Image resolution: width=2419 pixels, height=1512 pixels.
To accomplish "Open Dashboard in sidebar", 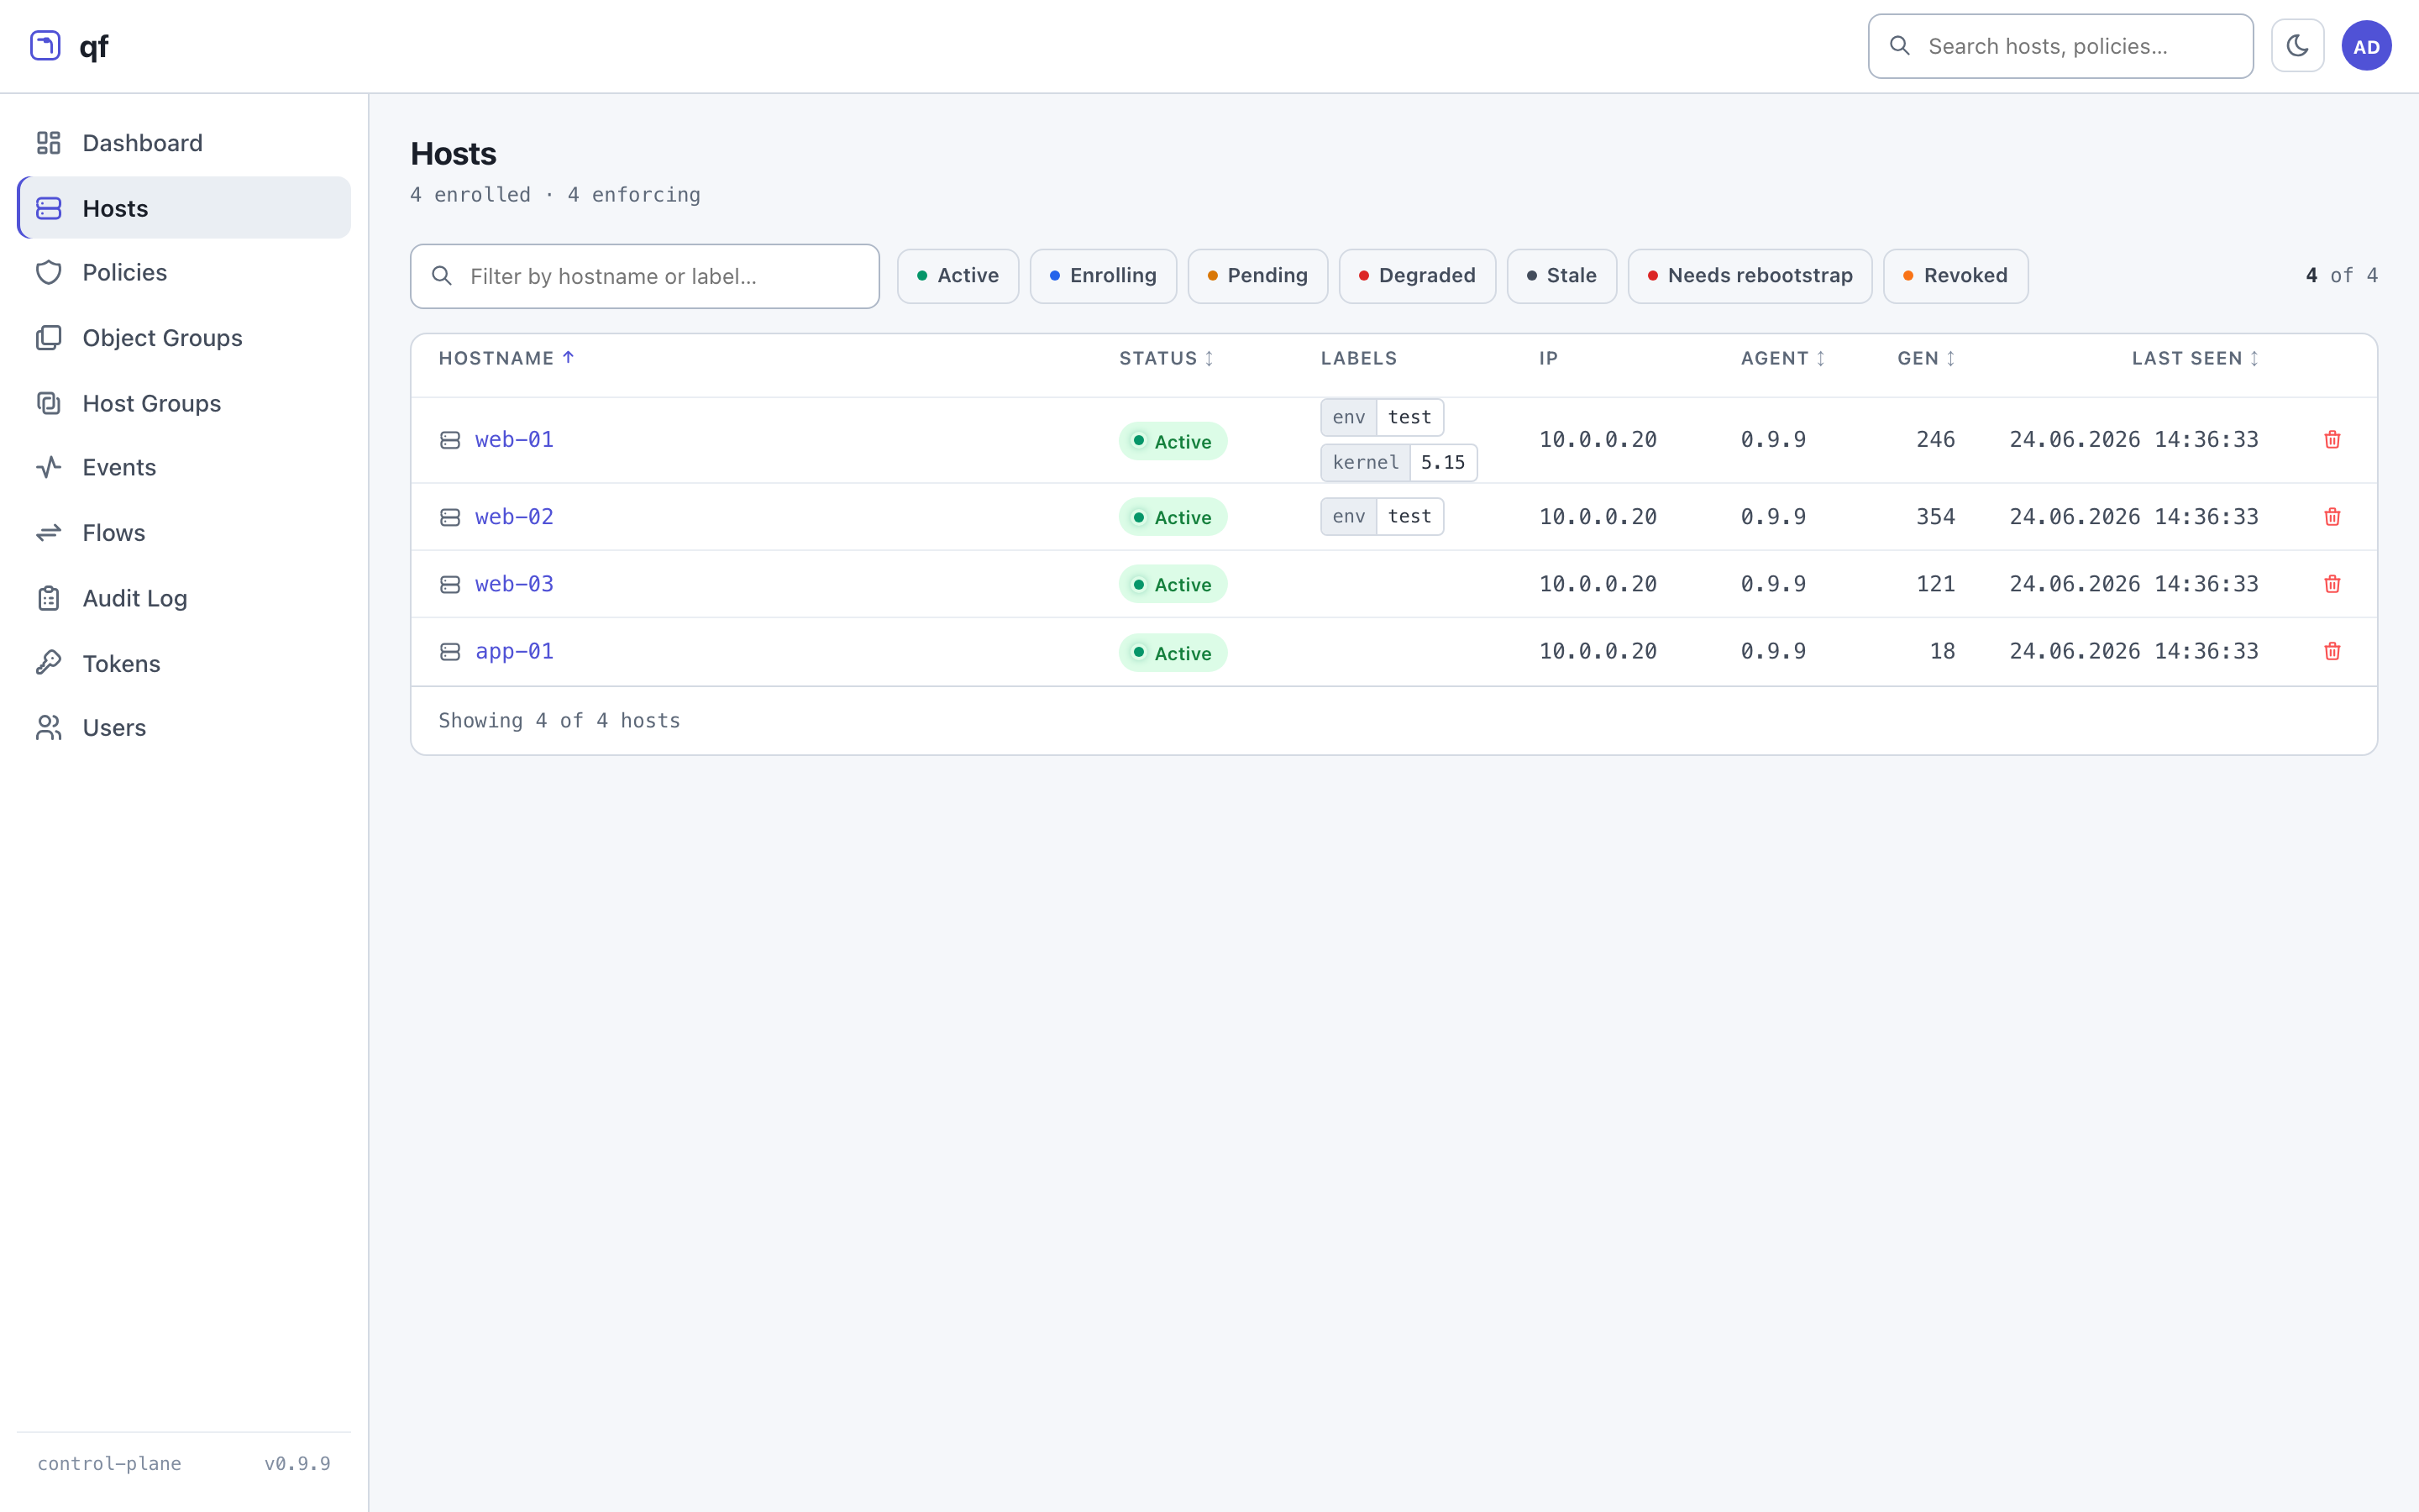I will [x=184, y=143].
